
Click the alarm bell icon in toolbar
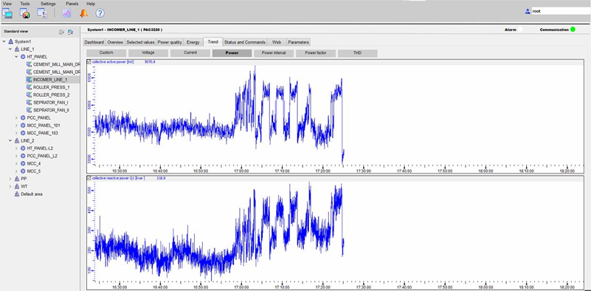(83, 13)
